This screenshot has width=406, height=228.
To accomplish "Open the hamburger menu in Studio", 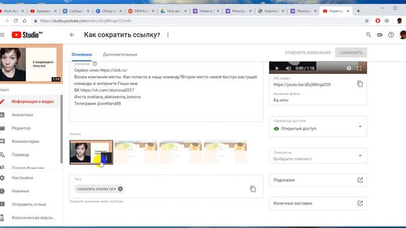I will [3, 35].
